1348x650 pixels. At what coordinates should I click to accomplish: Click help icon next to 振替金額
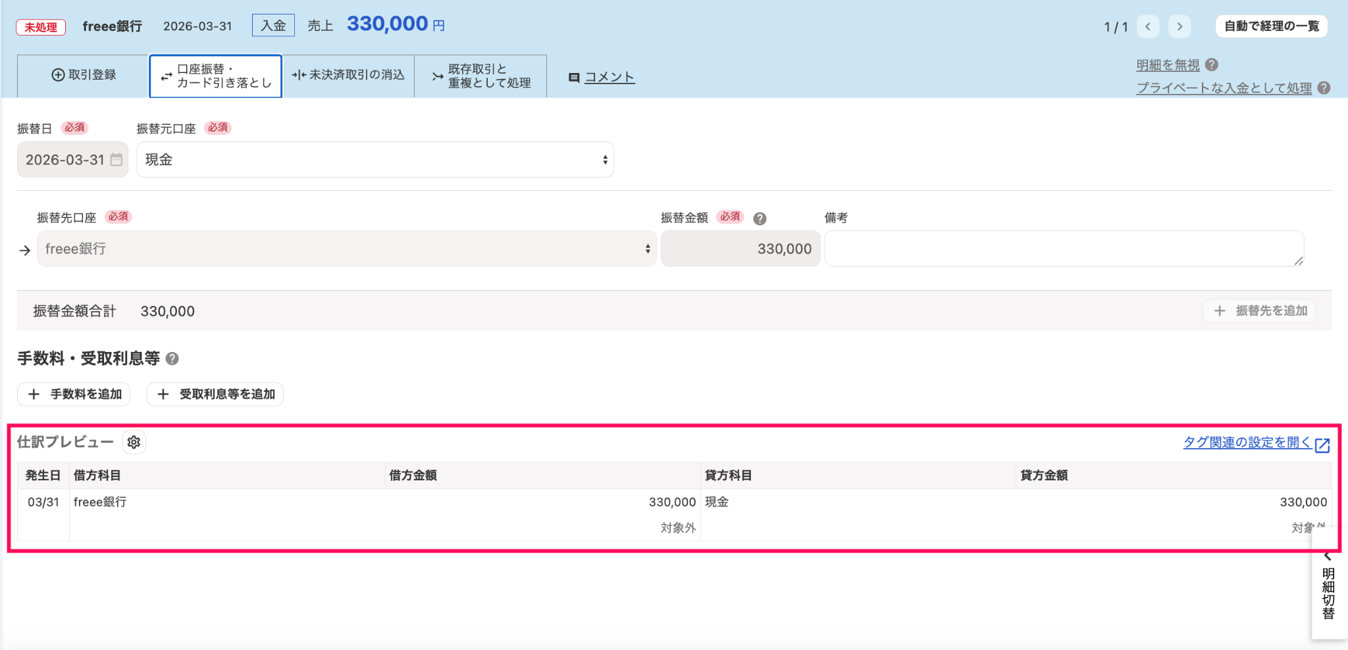click(760, 218)
